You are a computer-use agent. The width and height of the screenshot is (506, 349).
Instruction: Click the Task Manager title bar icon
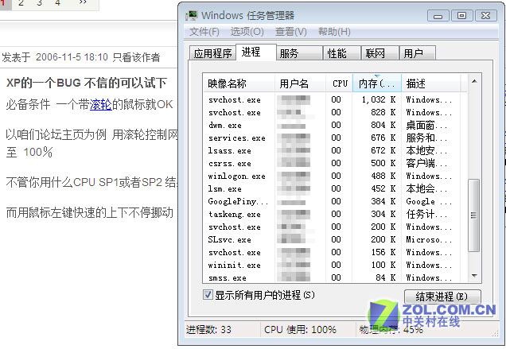[x=192, y=15]
